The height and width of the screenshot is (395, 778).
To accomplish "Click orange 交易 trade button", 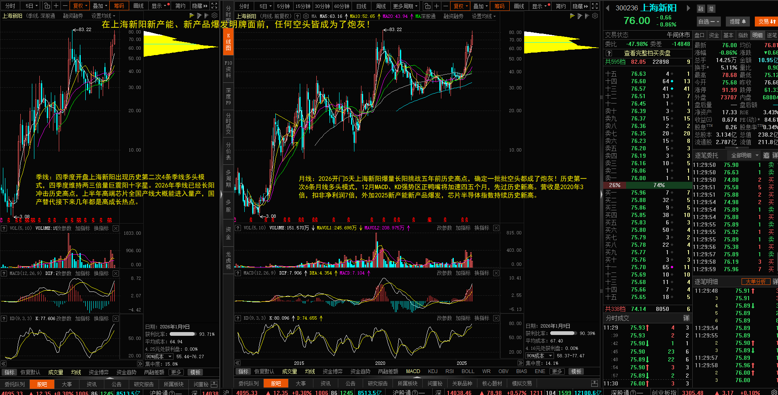I will click(766, 22).
